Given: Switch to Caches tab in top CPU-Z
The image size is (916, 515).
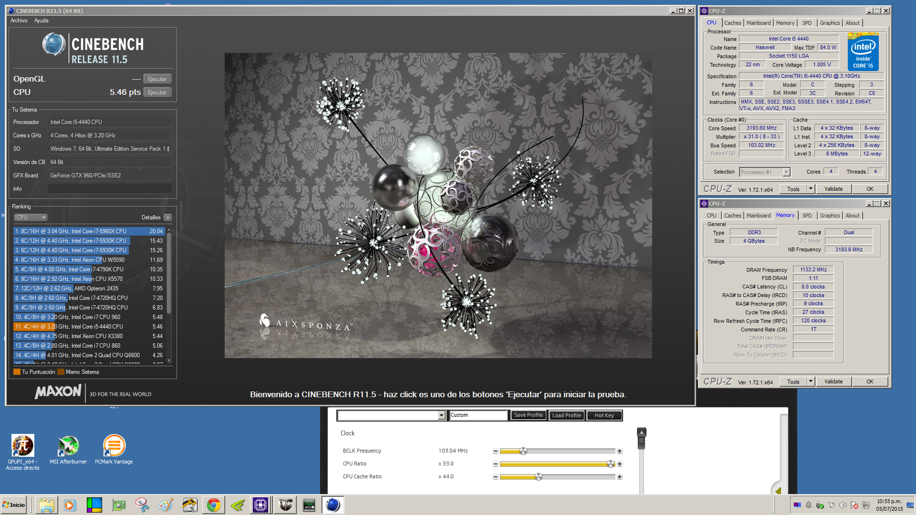Looking at the screenshot, I should click(732, 23).
